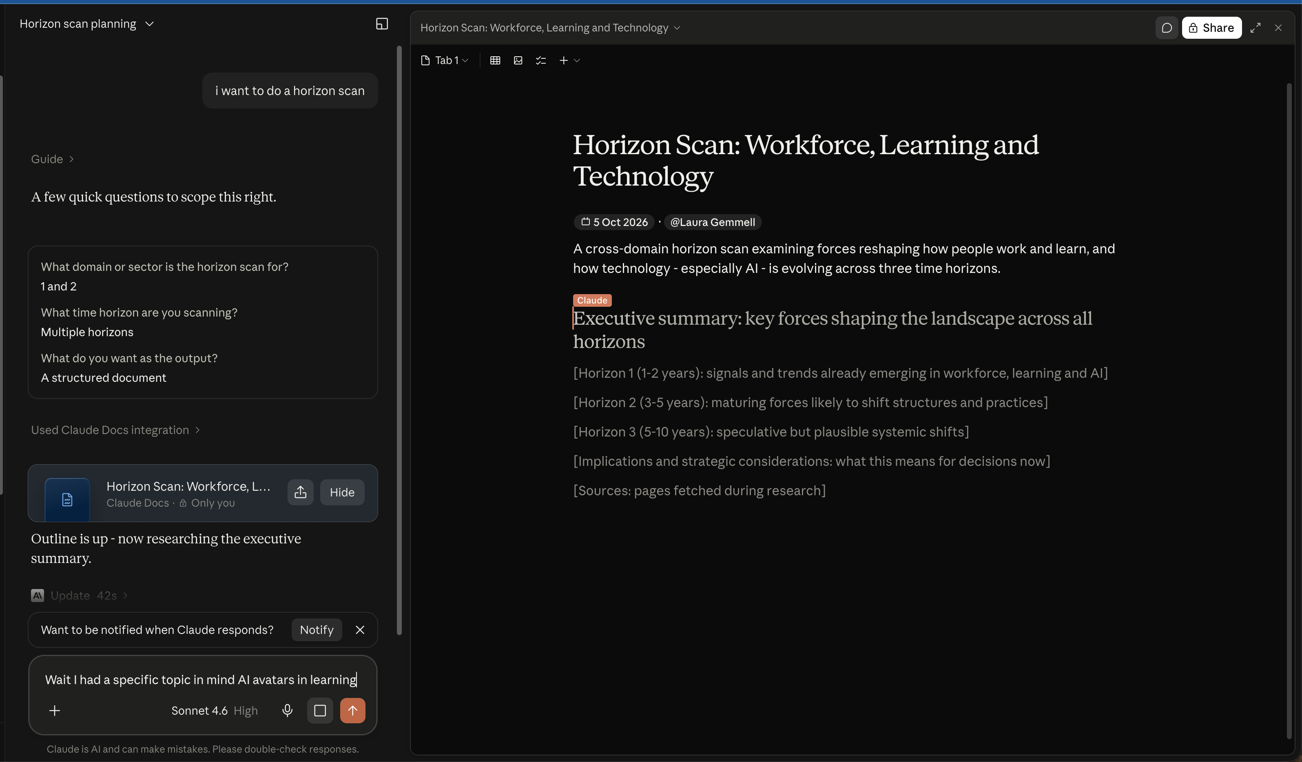Screen dimensions: 1302x762
Task: Click the Claude cursor label tag
Action: pos(592,300)
